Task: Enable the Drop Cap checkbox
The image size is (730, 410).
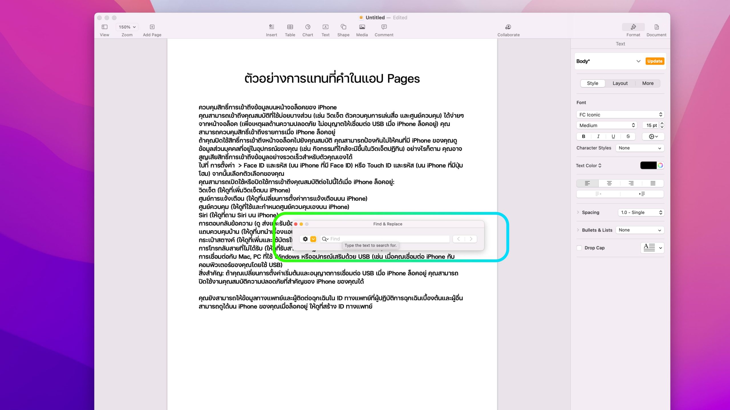Action: point(579,248)
